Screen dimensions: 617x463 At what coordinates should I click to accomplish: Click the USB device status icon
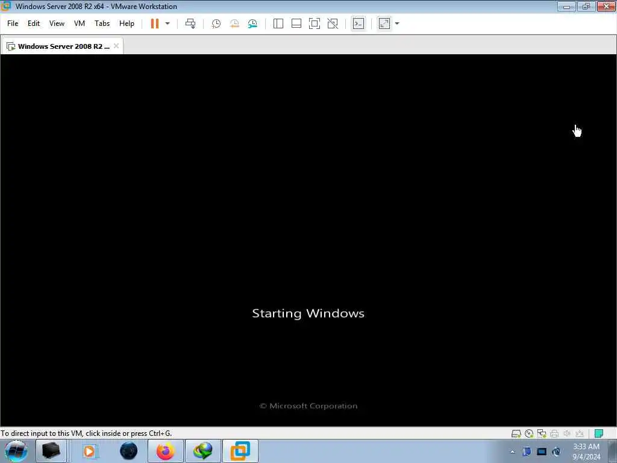580,433
